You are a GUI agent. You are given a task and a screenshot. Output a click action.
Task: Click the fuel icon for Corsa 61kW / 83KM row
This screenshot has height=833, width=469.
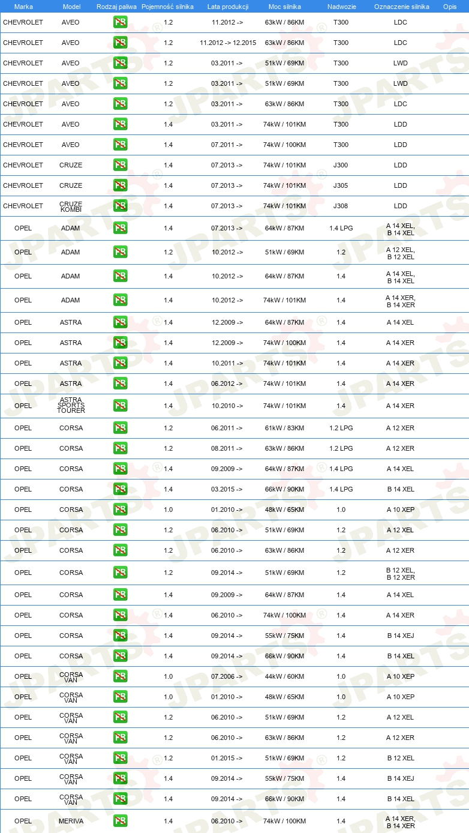(x=120, y=428)
